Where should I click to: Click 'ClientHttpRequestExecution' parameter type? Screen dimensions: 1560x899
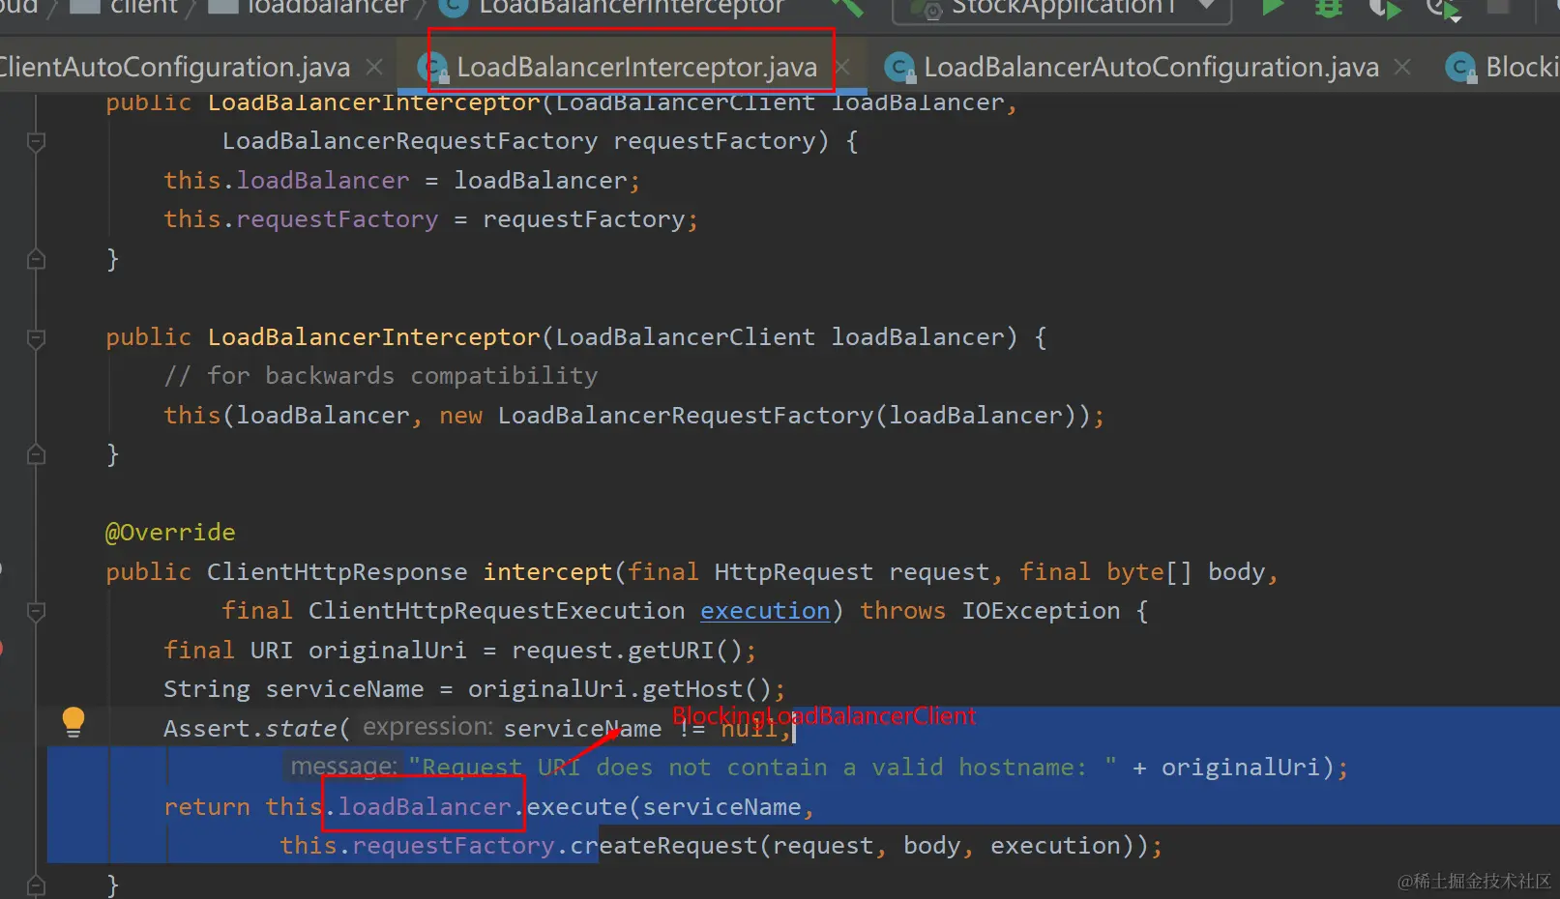click(x=497, y=611)
